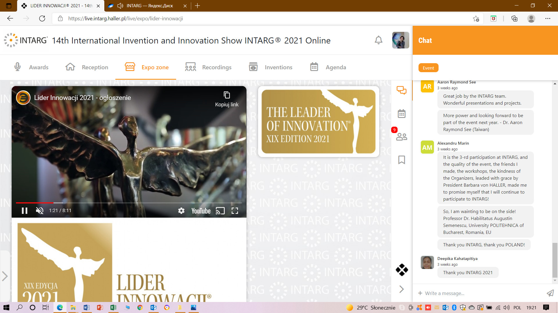Unmute the video sound
The height and width of the screenshot is (313, 558).
[x=40, y=211]
